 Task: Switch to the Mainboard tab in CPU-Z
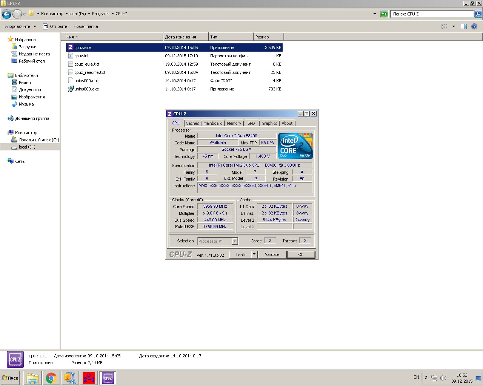tap(213, 123)
